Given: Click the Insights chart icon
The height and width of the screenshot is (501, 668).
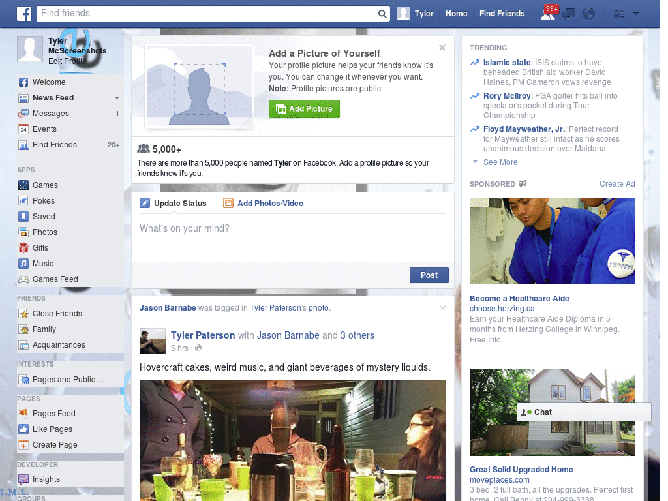Looking at the screenshot, I should click(23, 479).
